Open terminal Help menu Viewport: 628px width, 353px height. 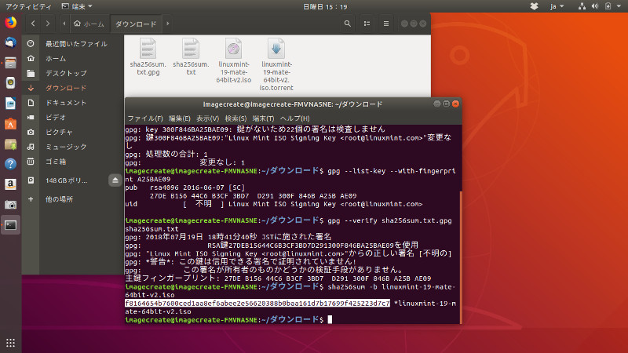(x=294, y=118)
